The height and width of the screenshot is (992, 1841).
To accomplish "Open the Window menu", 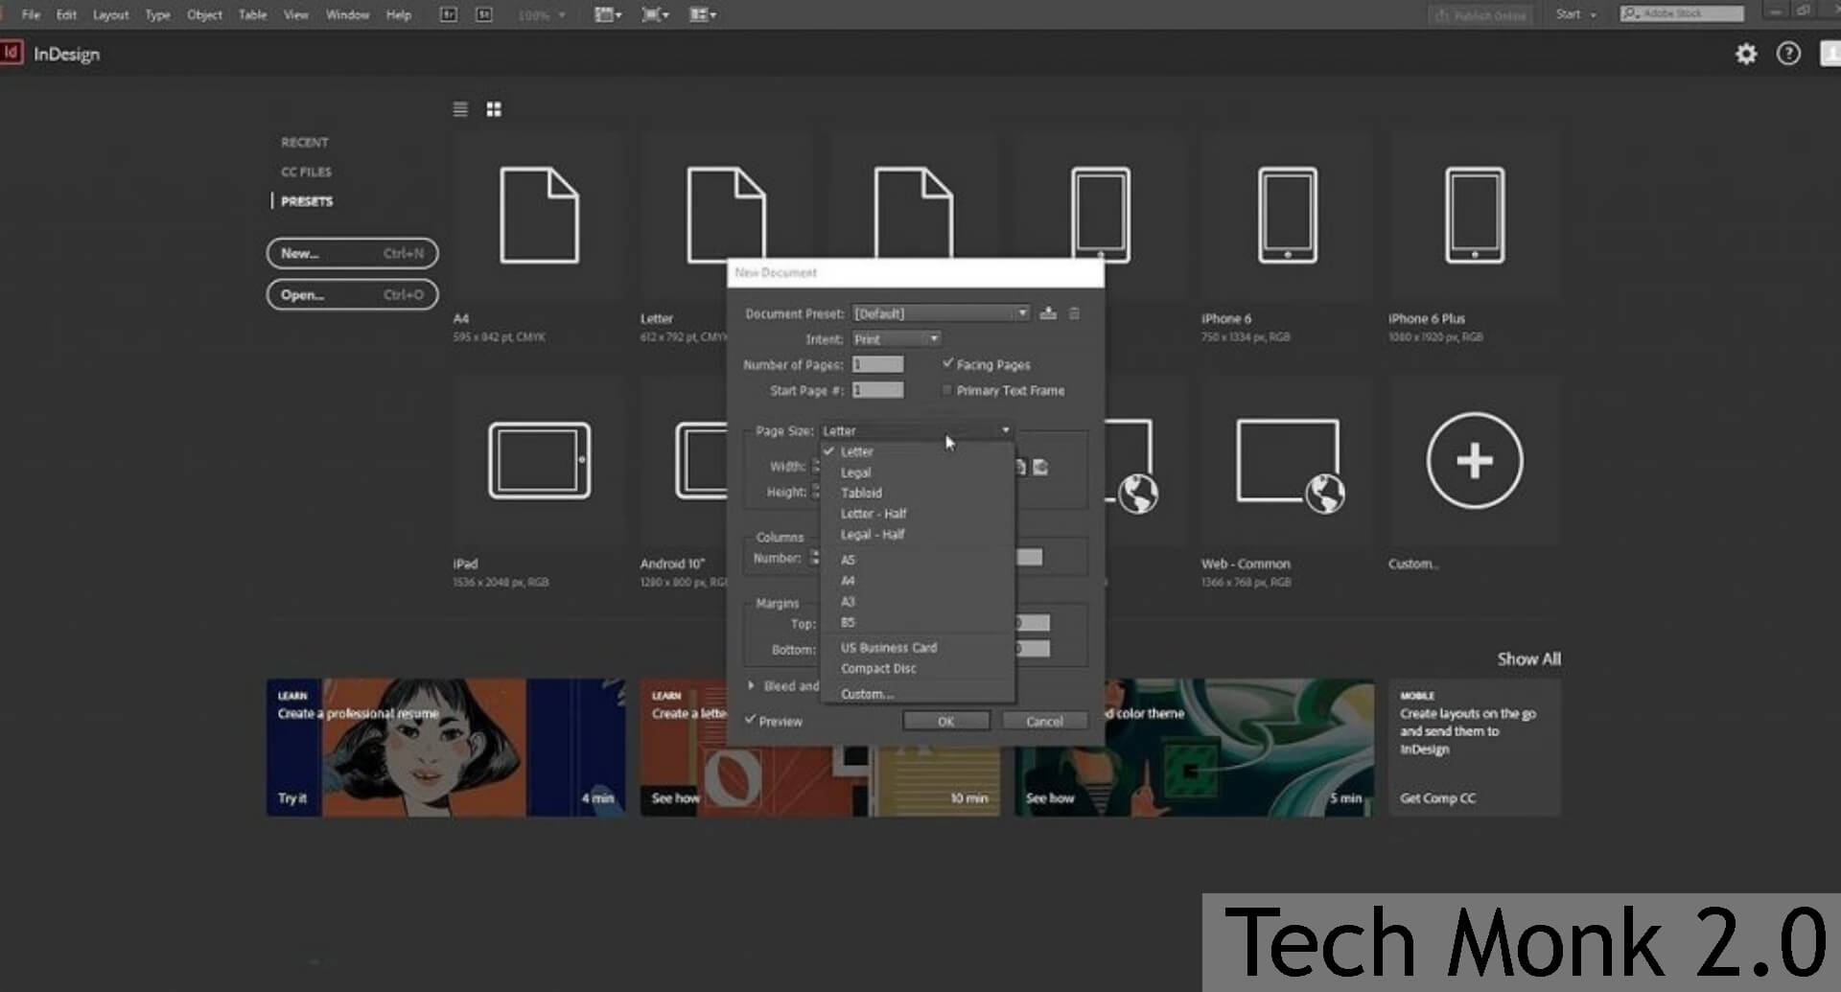I will point(347,14).
